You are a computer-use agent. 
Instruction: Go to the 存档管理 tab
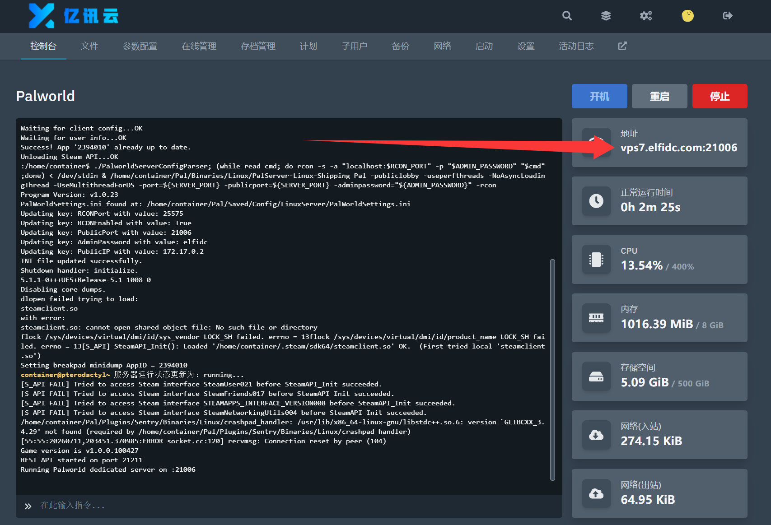258,46
